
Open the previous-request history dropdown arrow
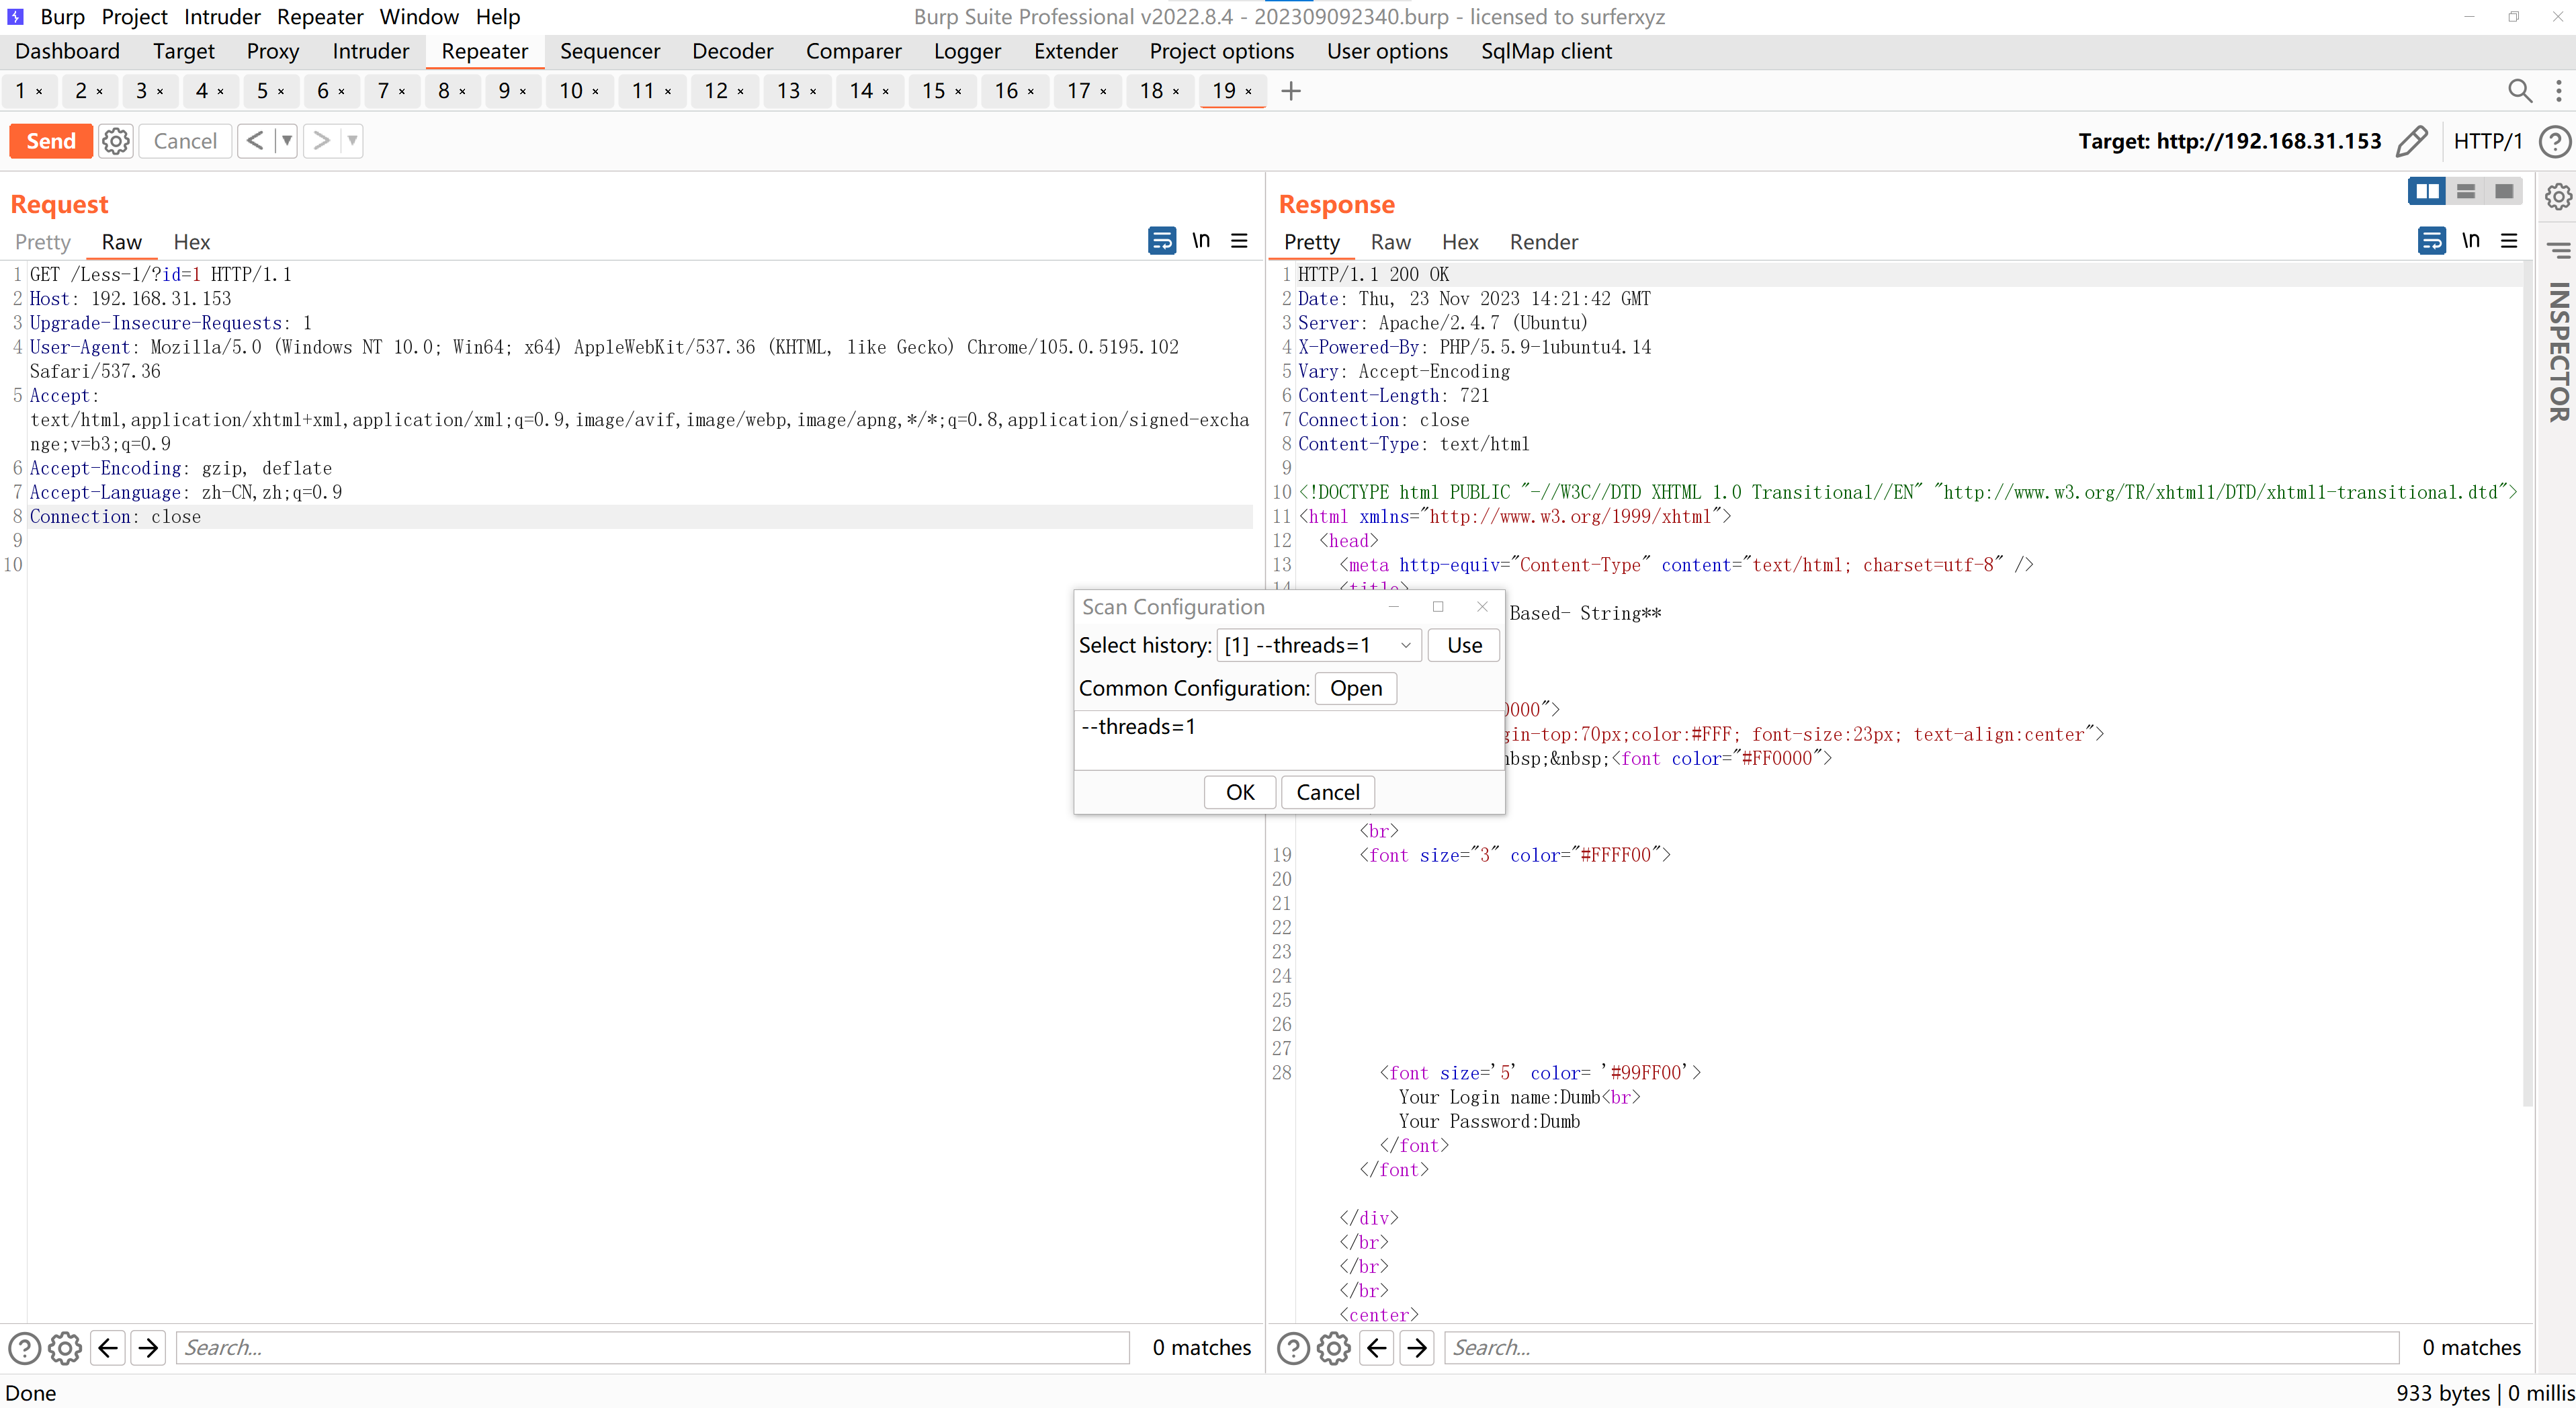(x=287, y=141)
